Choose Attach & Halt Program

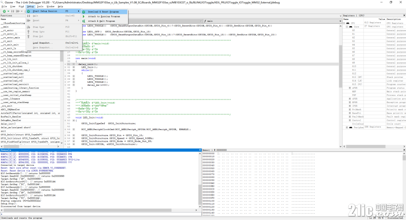105,21
